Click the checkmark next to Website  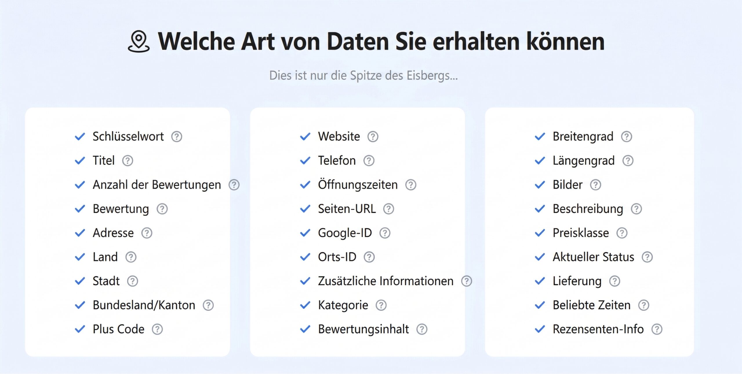tap(305, 136)
